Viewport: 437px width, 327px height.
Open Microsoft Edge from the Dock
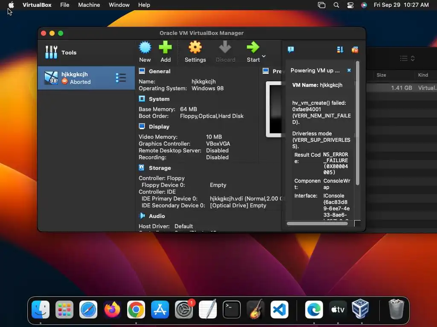coord(314,310)
